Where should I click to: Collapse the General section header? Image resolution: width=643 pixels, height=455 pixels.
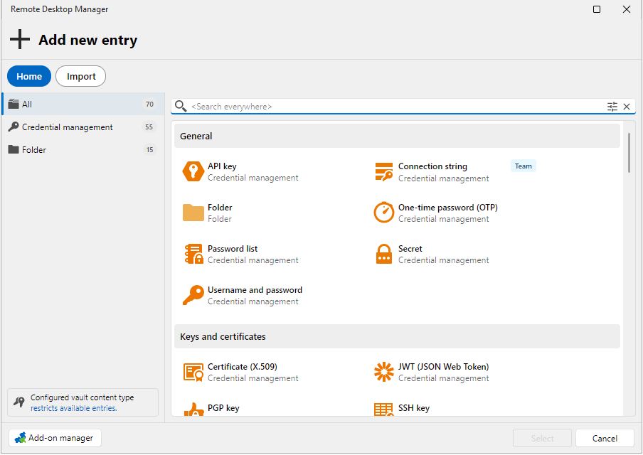click(397, 136)
